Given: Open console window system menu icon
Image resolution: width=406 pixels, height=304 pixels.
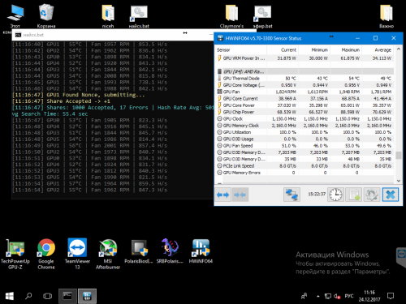Looking at the screenshot, I should point(18,35).
